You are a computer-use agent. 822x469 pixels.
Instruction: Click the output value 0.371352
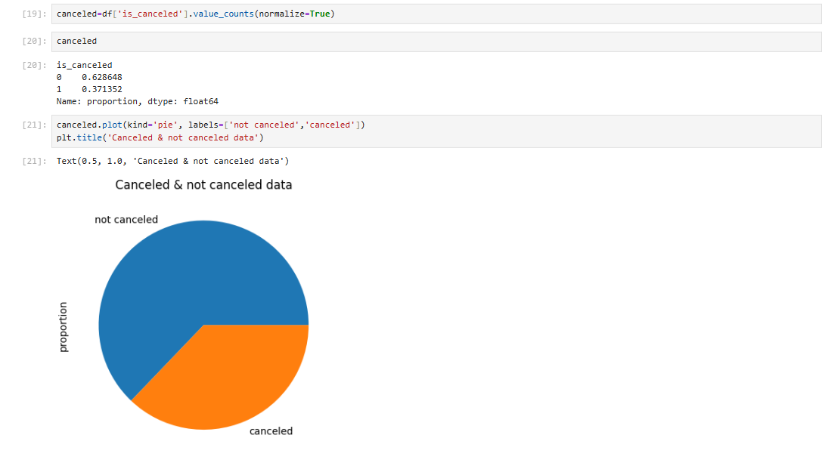(x=101, y=89)
